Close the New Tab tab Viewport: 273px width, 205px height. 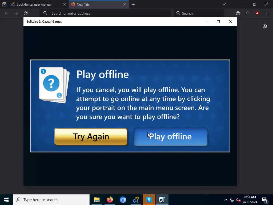125,4
